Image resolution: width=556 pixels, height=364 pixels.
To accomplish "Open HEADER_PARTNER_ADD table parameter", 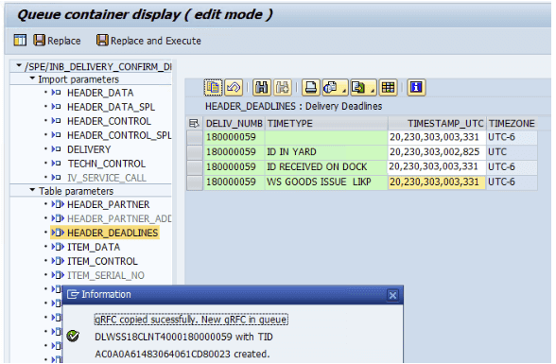I will tap(119, 218).
